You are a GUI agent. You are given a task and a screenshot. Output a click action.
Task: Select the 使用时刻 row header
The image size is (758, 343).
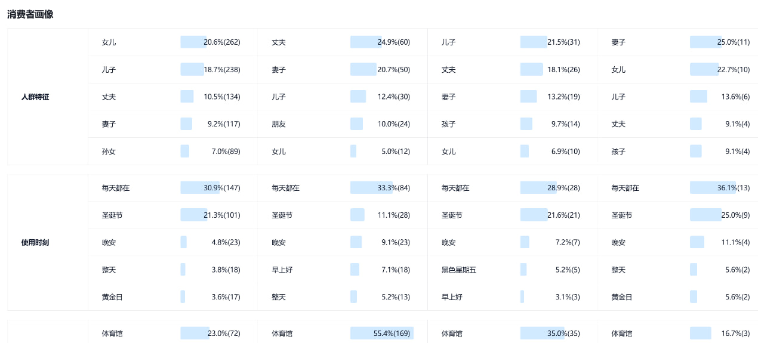tap(35, 242)
